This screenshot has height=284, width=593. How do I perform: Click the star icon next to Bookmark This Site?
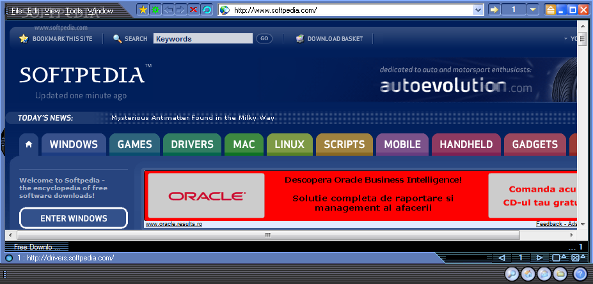[24, 38]
